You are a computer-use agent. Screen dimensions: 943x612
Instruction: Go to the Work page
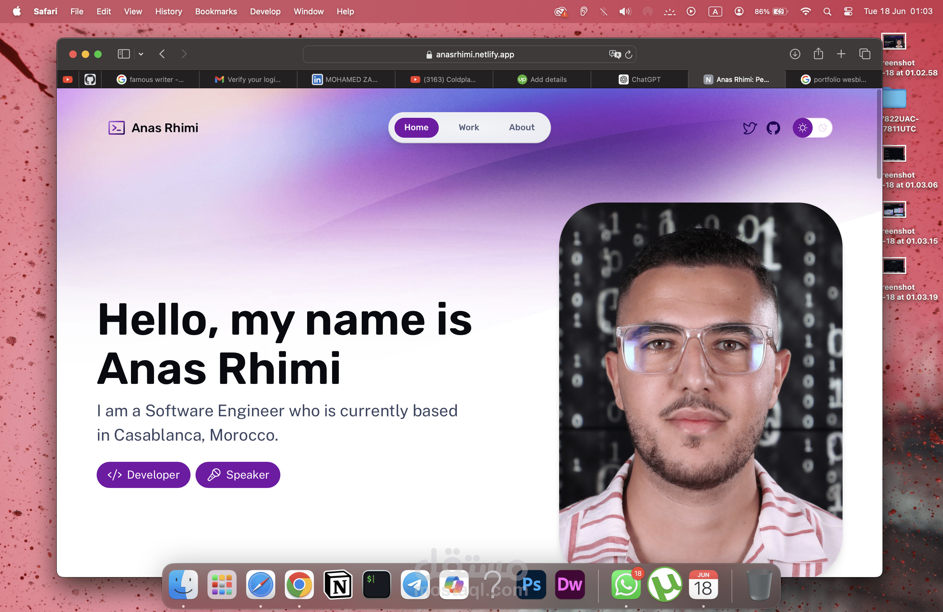[469, 127]
